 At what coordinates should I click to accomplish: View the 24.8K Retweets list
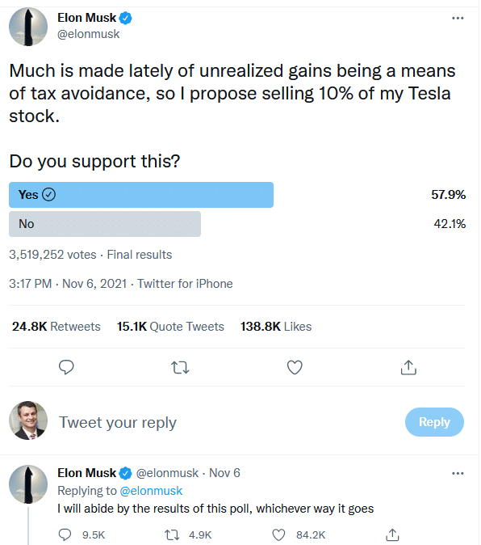click(x=56, y=327)
